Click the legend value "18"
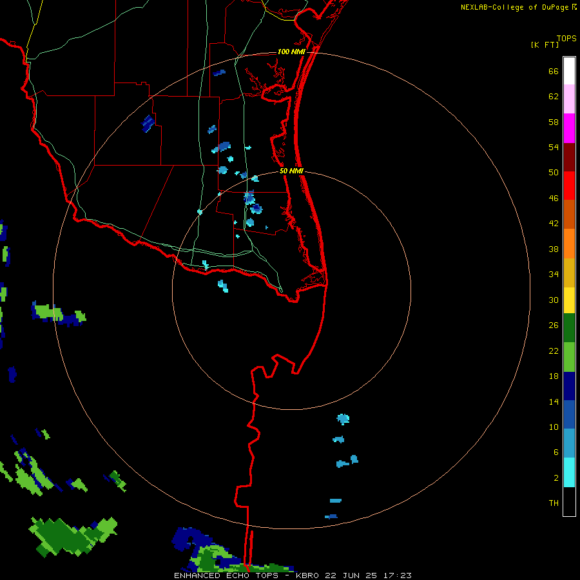The height and width of the screenshot is (580, 580). click(x=554, y=376)
